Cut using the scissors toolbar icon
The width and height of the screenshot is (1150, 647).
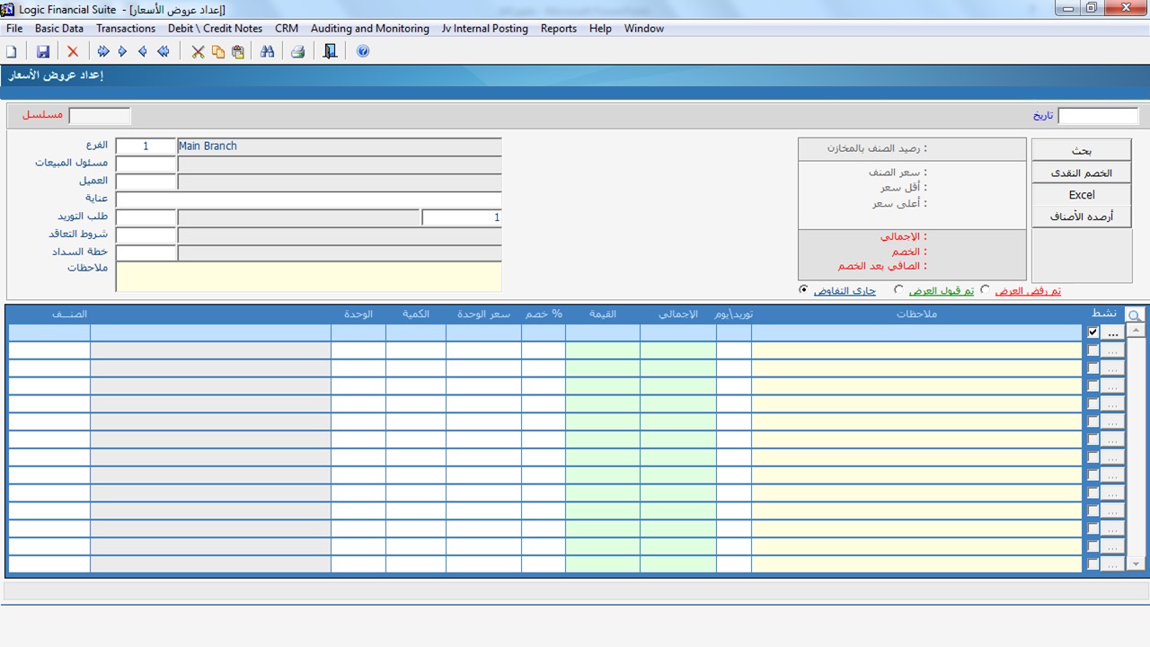point(198,52)
